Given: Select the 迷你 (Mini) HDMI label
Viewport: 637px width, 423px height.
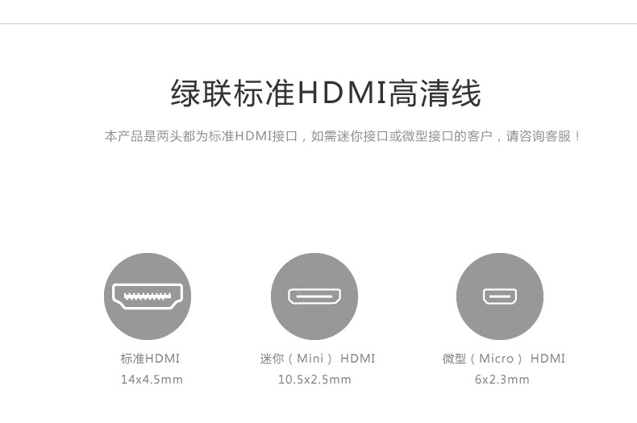Looking at the screenshot, I should pyautogui.click(x=317, y=359).
